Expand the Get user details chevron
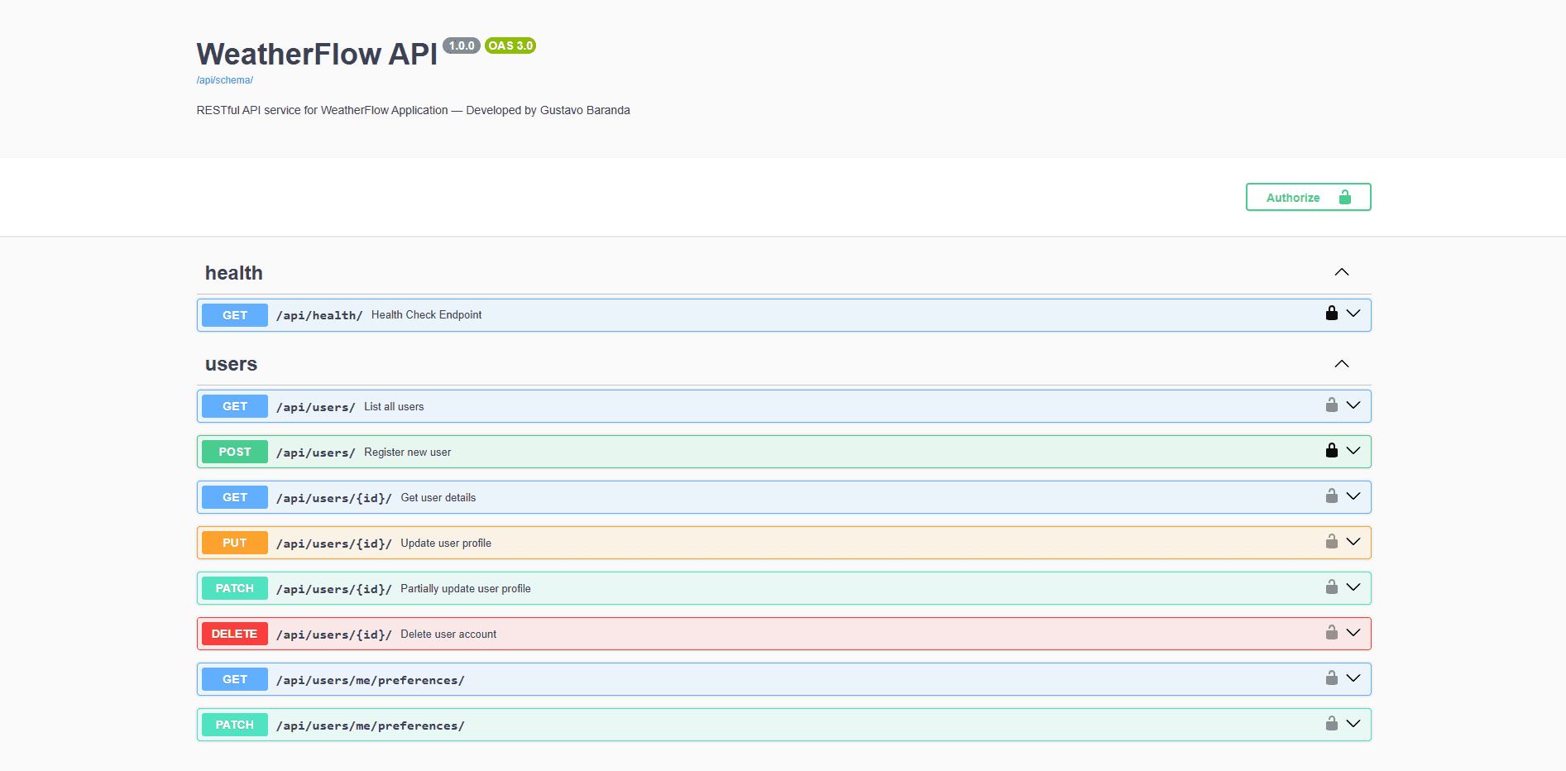Screen dimensions: 1566x771 click(x=1353, y=496)
